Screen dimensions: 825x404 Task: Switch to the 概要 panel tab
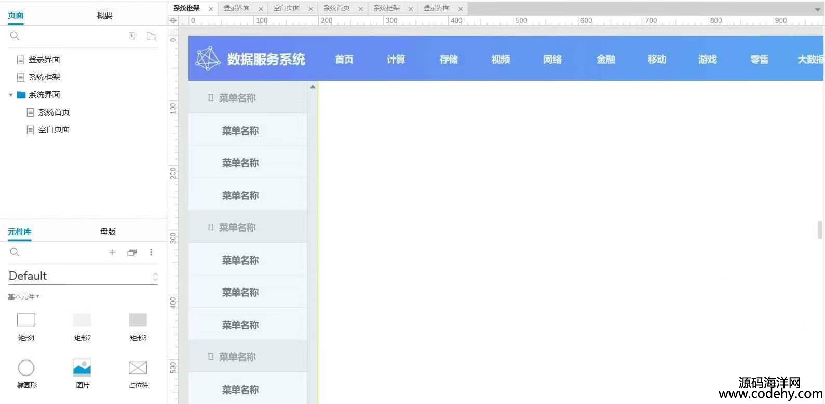[x=104, y=15]
